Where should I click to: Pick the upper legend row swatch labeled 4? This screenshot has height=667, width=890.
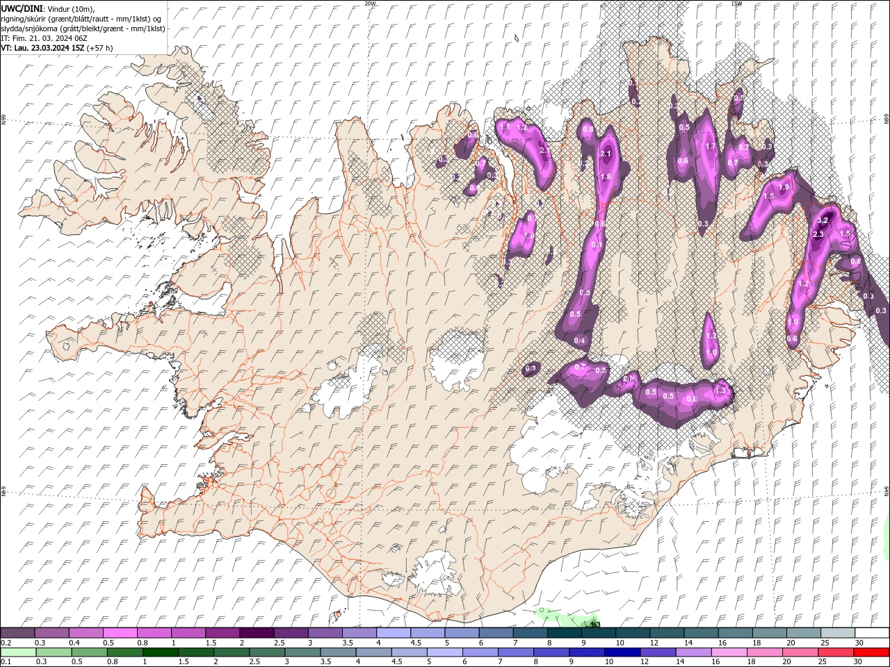pos(394,633)
